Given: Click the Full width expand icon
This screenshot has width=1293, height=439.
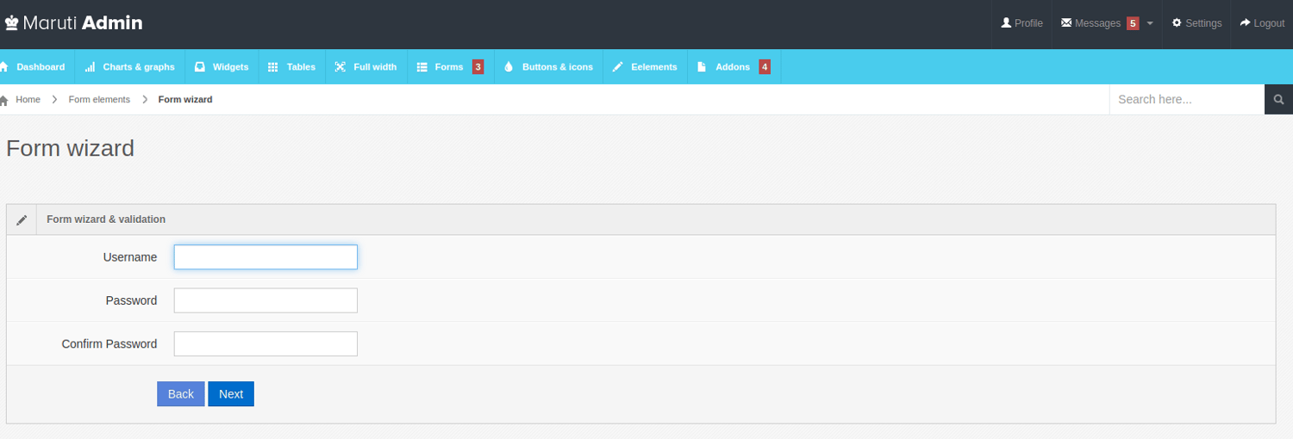Looking at the screenshot, I should (x=340, y=67).
